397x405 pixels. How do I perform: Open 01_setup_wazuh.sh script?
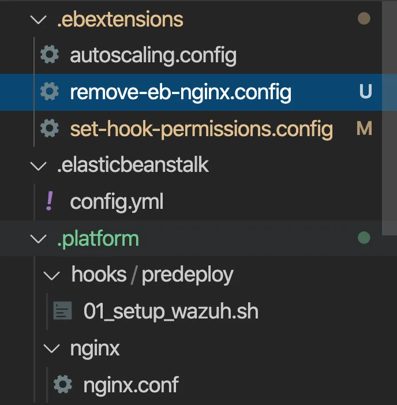[x=171, y=311]
